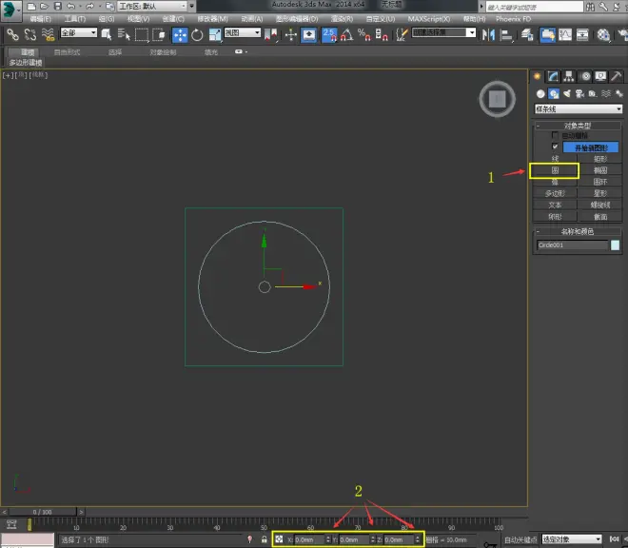
Task: Activate the Select and Scale tool
Action: 215,35
